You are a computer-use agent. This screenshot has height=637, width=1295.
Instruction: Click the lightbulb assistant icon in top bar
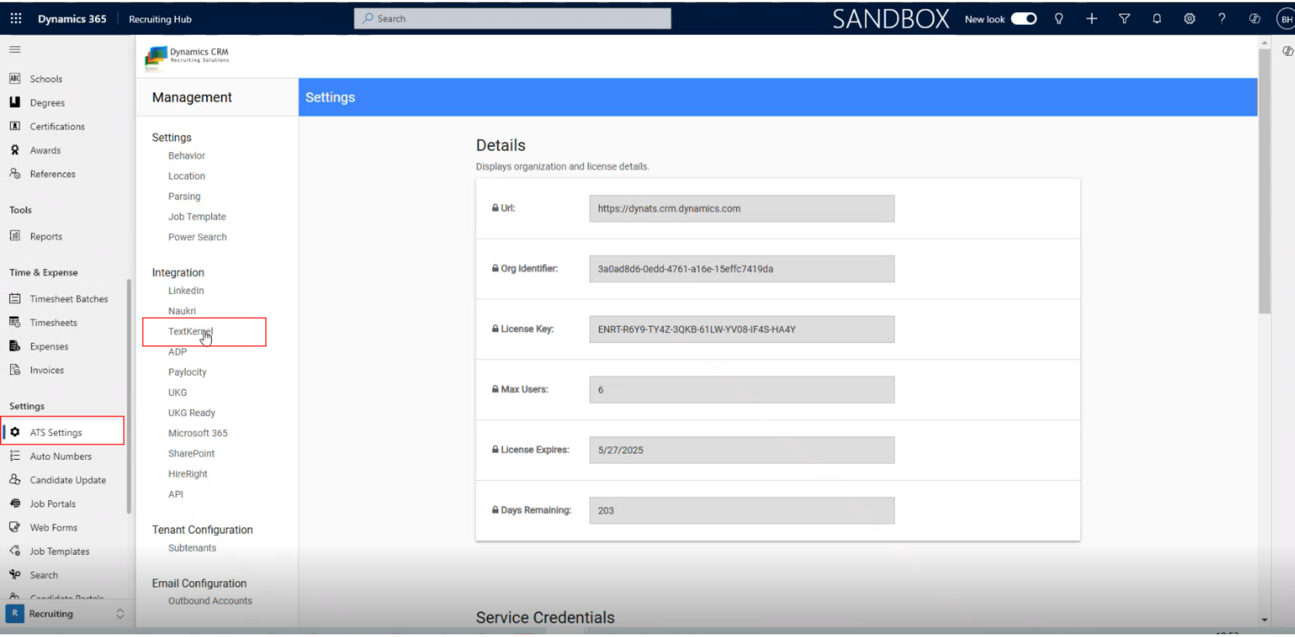1059,19
